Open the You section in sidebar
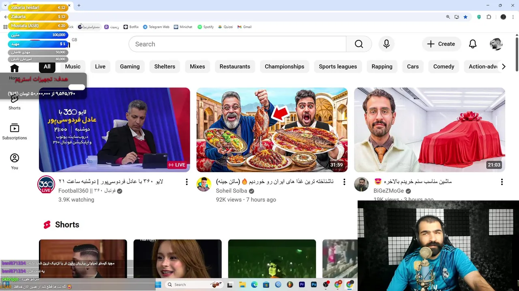The image size is (519, 291). click(x=15, y=162)
